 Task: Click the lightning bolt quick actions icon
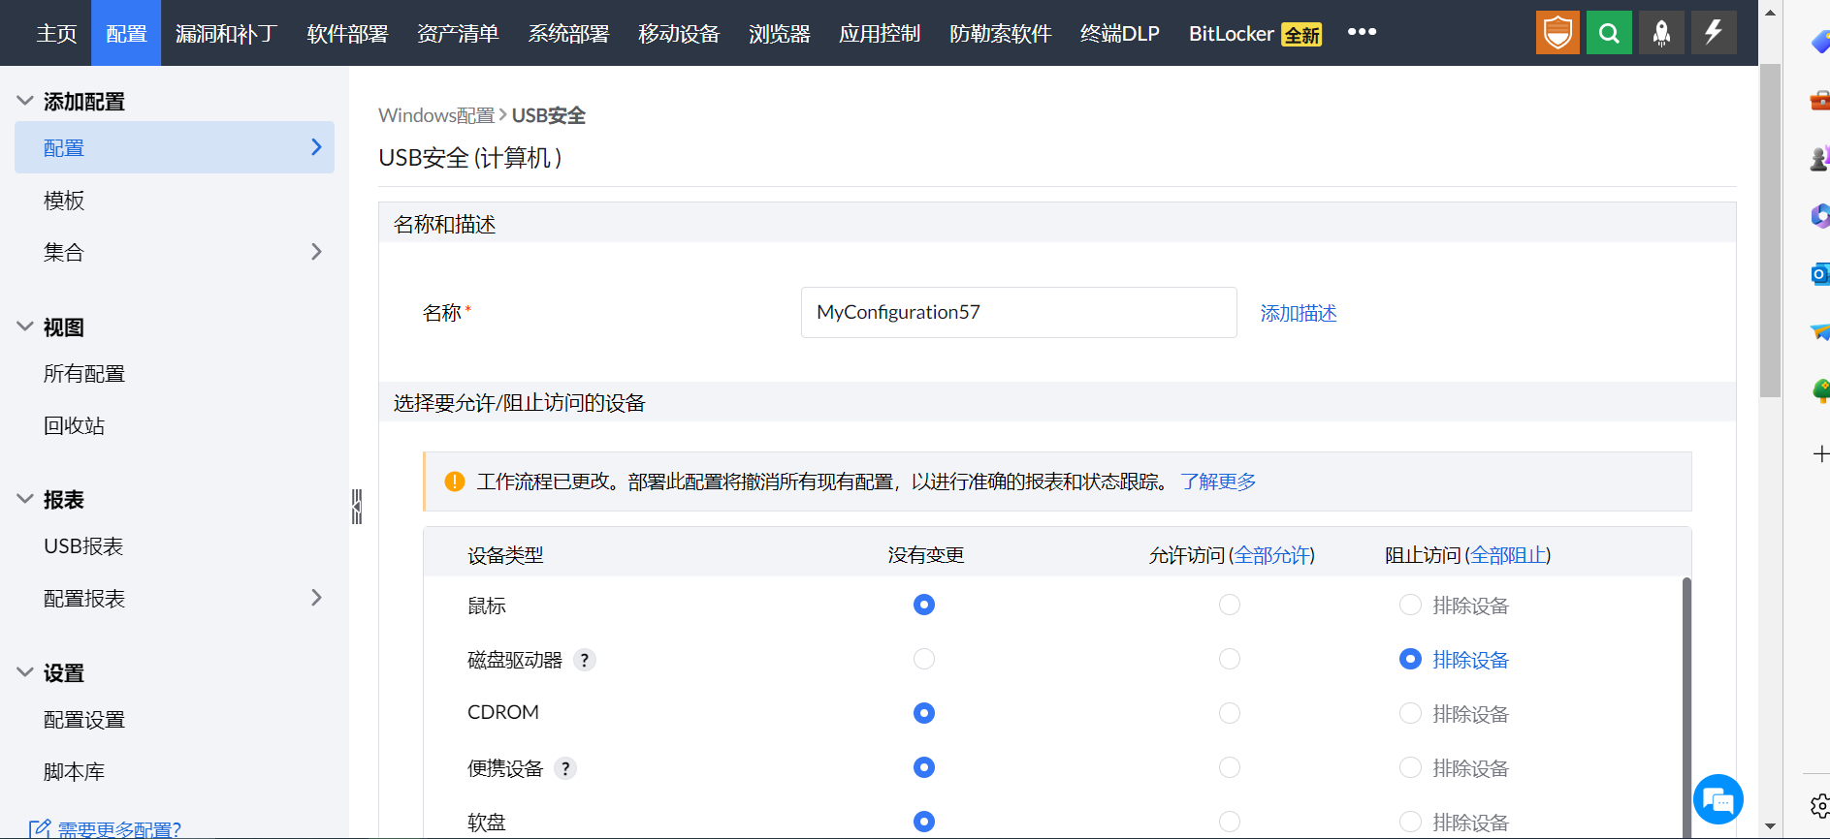coord(1714,33)
